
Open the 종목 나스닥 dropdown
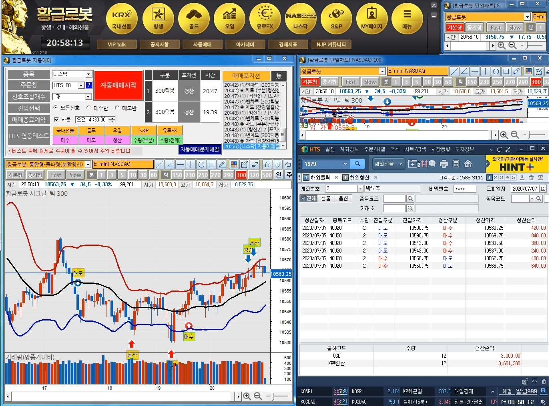88,74
